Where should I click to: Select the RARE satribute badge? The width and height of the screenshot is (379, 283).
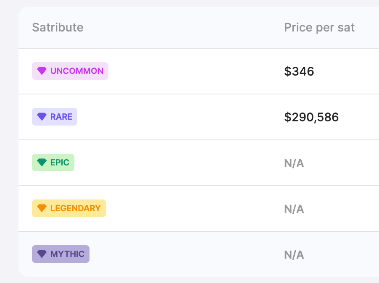[x=55, y=117]
